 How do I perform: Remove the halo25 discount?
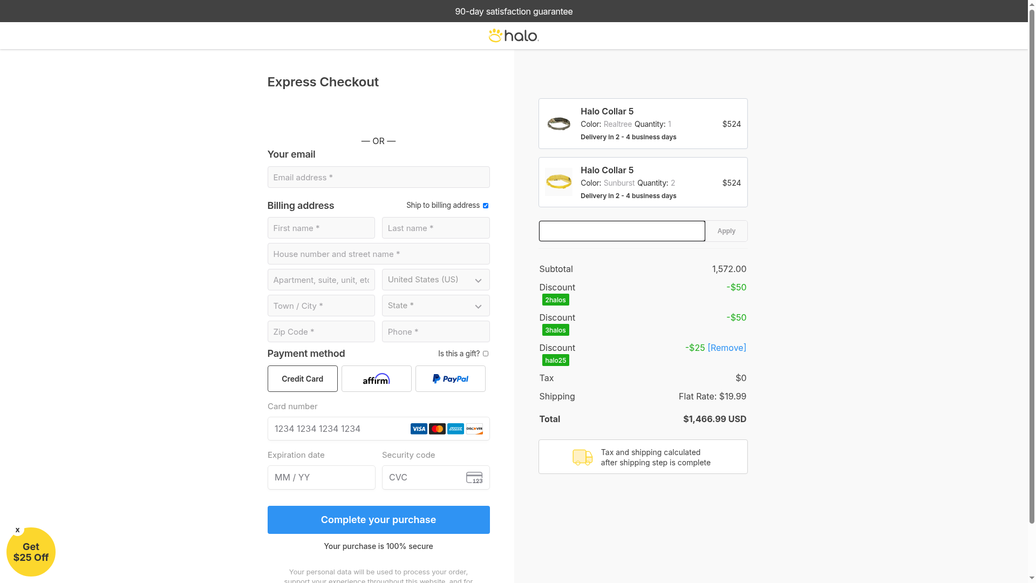[726, 348]
